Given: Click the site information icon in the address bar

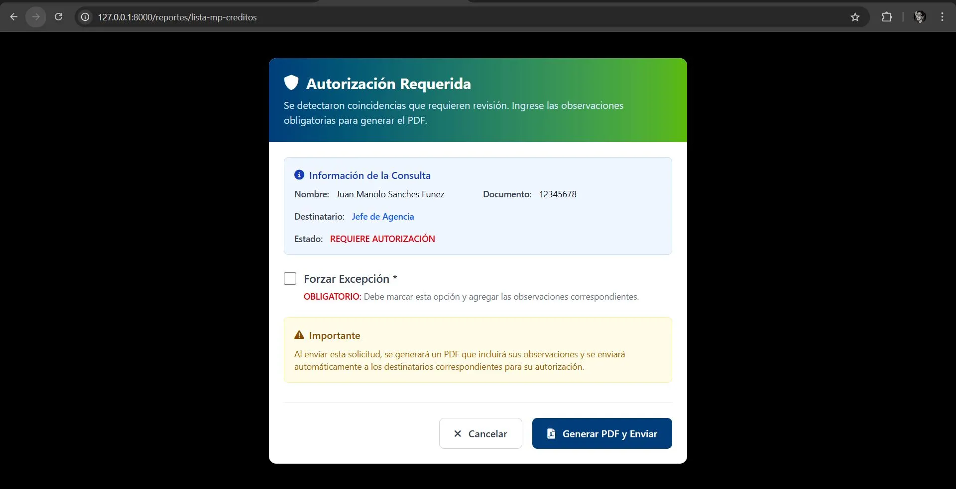Looking at the screenshot, I should (x=85, y=17).
